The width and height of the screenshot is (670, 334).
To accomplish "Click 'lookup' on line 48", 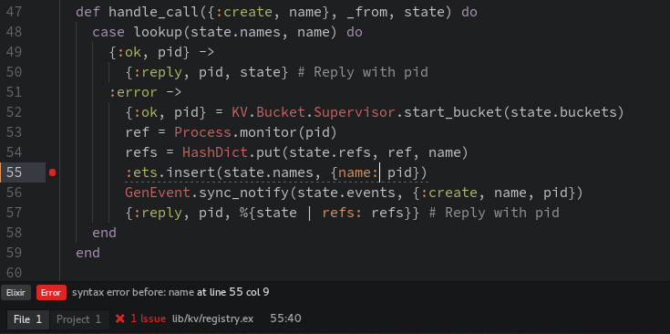I will (x=158, y=32).
